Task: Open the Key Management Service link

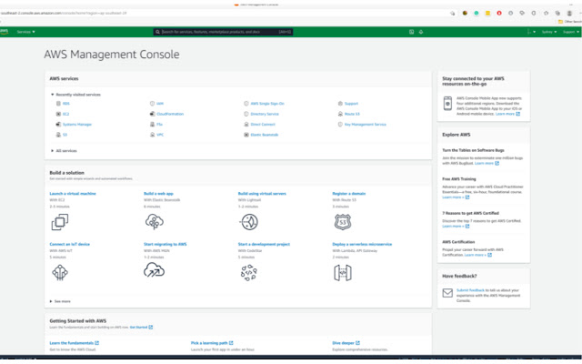Action: [x=366, y=125]
